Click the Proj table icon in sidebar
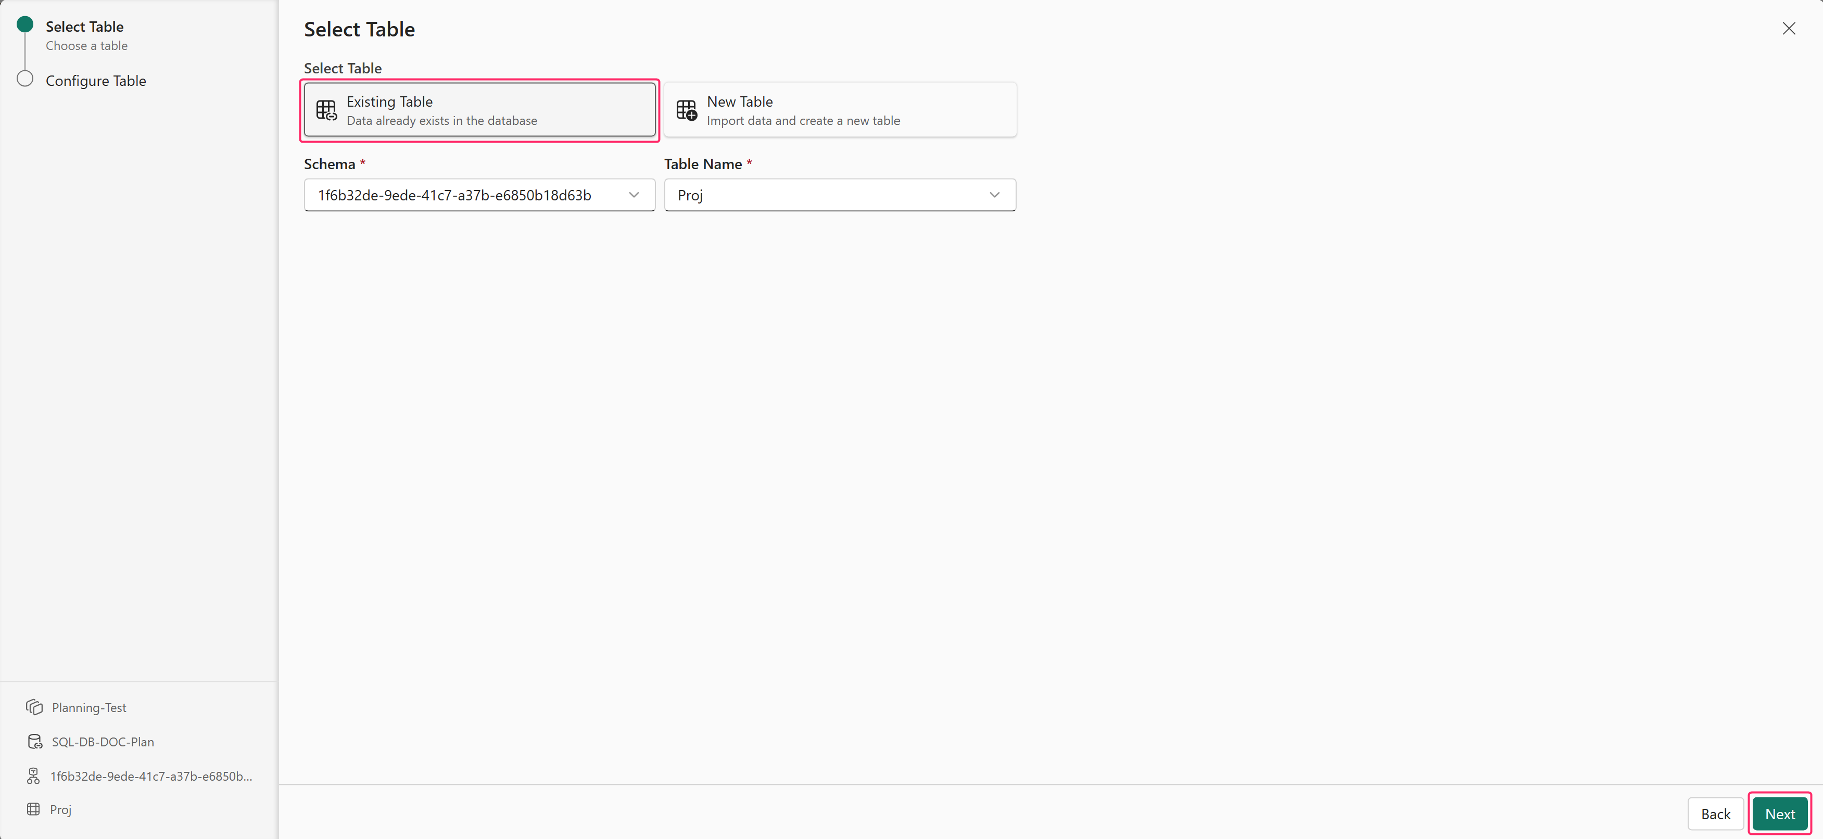The width and height of the screenshot is (1823, 839). coord(33,809)
